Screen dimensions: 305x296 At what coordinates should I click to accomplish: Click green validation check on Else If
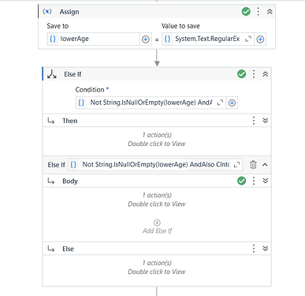[x=242, y=74]
